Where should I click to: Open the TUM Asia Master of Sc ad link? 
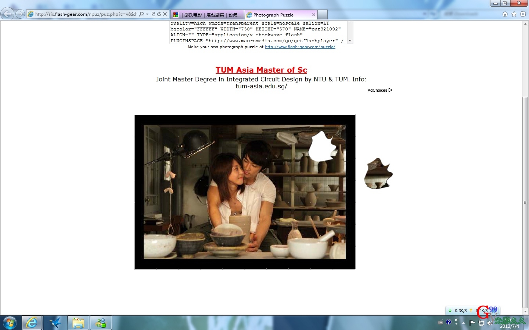(261, 70)
